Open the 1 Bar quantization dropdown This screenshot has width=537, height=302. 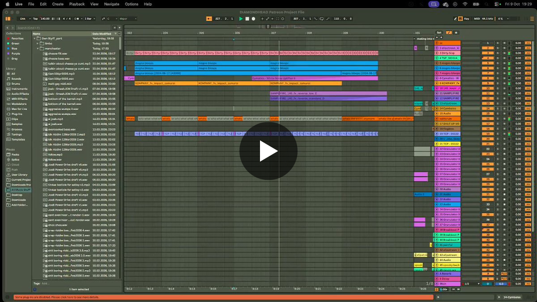coord(89,19)
